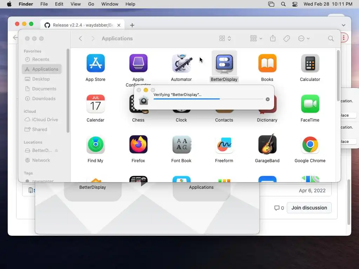Add a new browser tab

pyautogui.click(x=132, y=25)
